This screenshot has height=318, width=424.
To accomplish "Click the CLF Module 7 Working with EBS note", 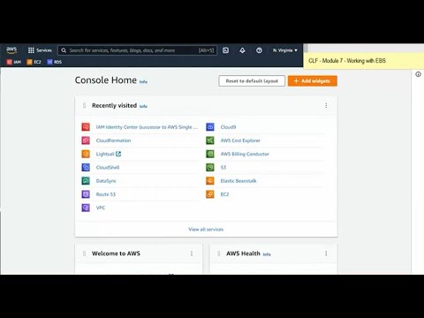I will pos(364,61).
